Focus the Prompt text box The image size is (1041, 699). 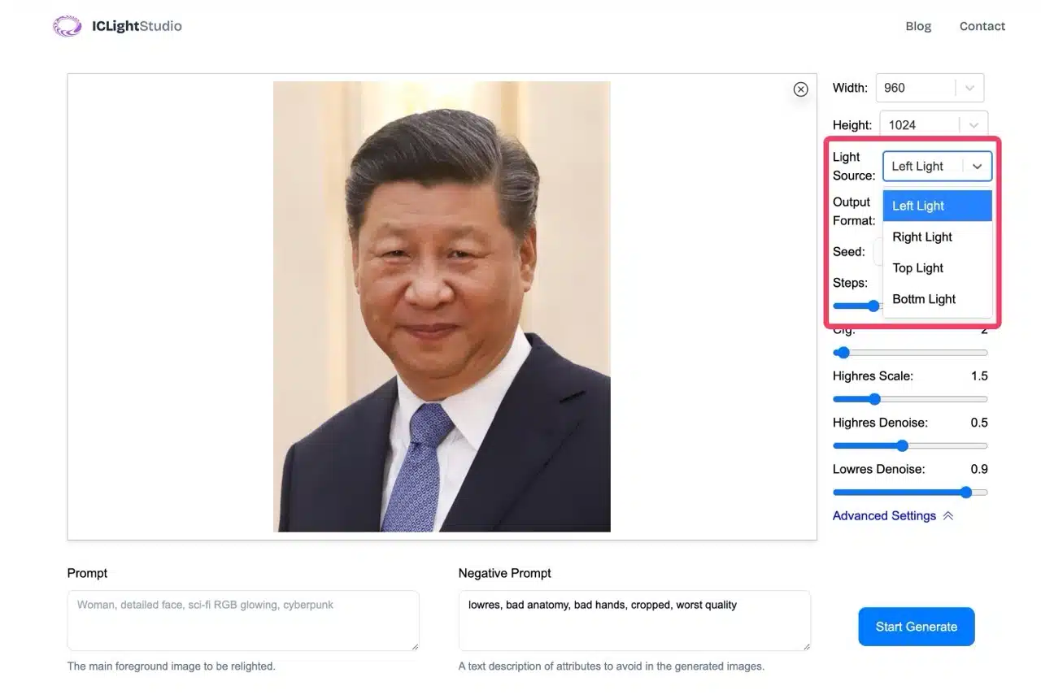tap(243, 620)
